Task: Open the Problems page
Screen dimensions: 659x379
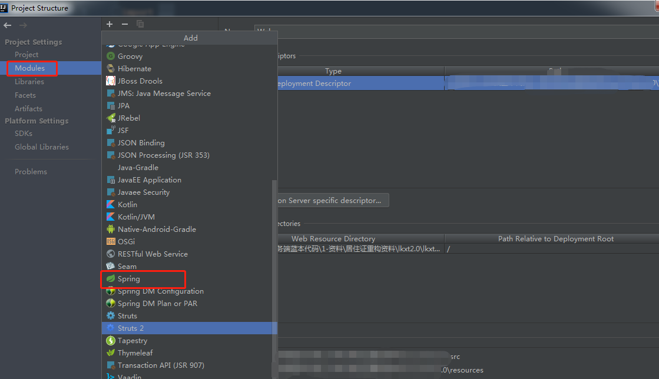Action: pyautogui.click(x=31, y=171)
